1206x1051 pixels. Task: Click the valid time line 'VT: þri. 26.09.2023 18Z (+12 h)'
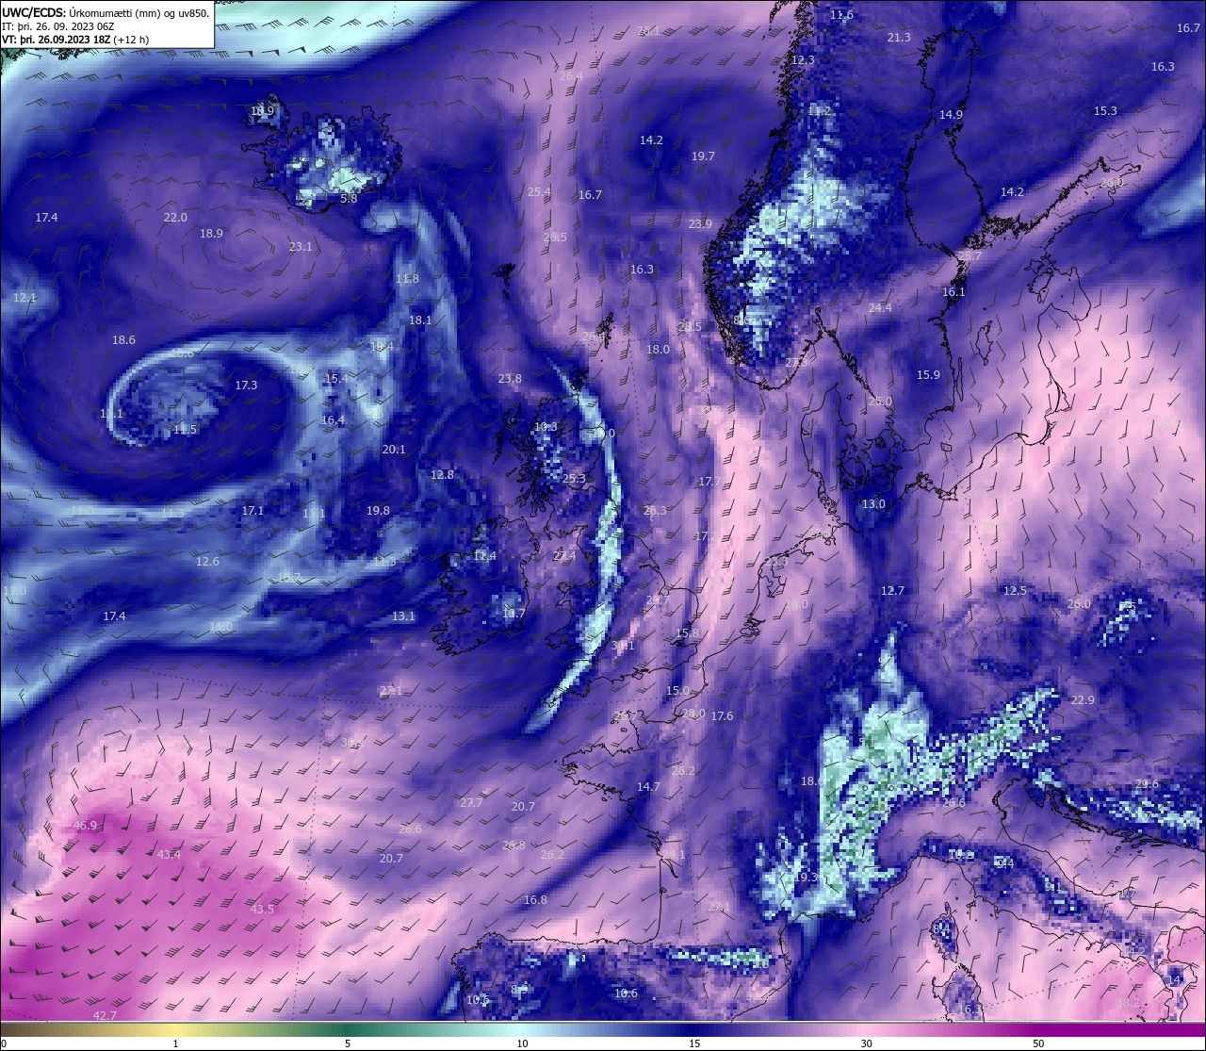[75, 40]
